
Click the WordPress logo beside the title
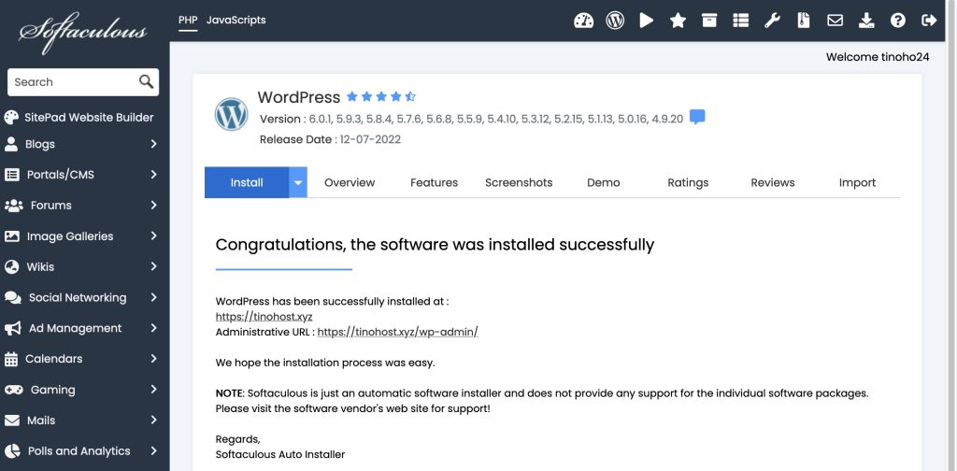(x=232, y=114)
